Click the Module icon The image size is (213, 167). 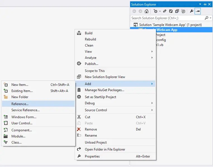[x=6, y=136]
